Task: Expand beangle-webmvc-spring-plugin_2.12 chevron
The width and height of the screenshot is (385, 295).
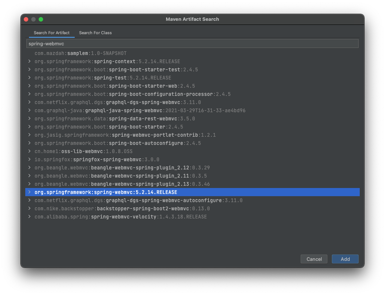Action: point(29,168)
